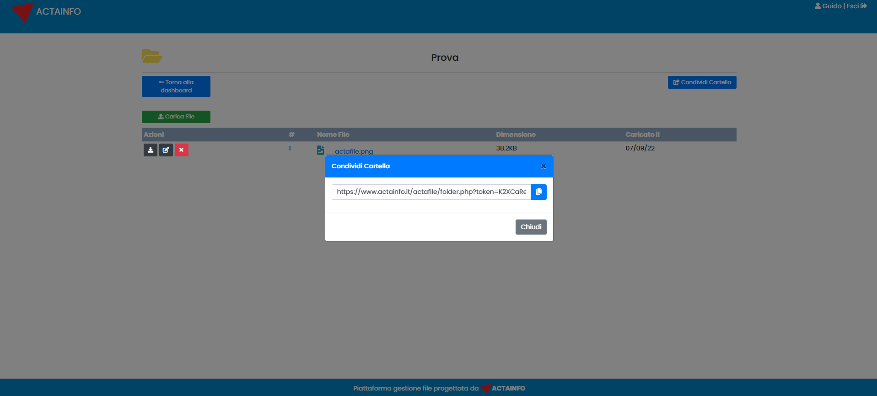The height and width of the screenshot is (396, 877).
Task: Open the actafile.png link
Action: point(354,151)
